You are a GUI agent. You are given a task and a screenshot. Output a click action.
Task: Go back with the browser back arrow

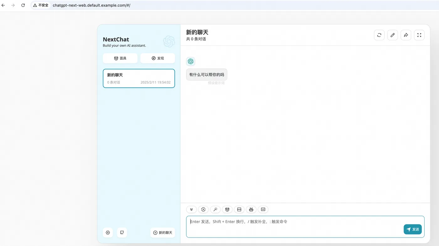click(3, 5)
